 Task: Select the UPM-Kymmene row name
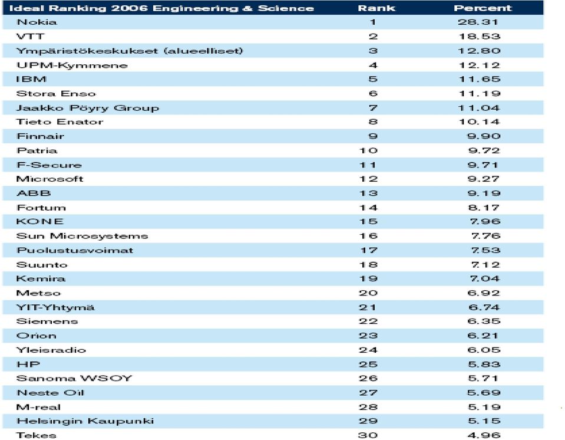72,65
